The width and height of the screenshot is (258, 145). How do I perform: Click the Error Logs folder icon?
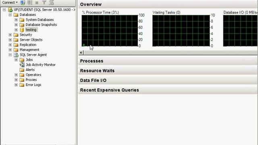click(22, 85)
